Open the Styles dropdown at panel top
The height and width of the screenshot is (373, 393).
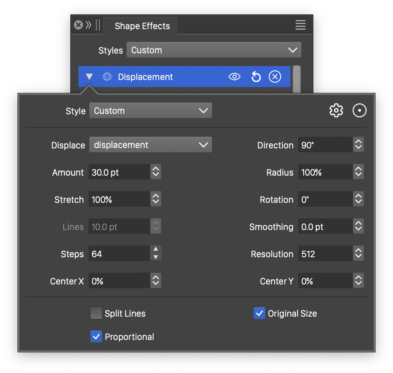point(214,50)
